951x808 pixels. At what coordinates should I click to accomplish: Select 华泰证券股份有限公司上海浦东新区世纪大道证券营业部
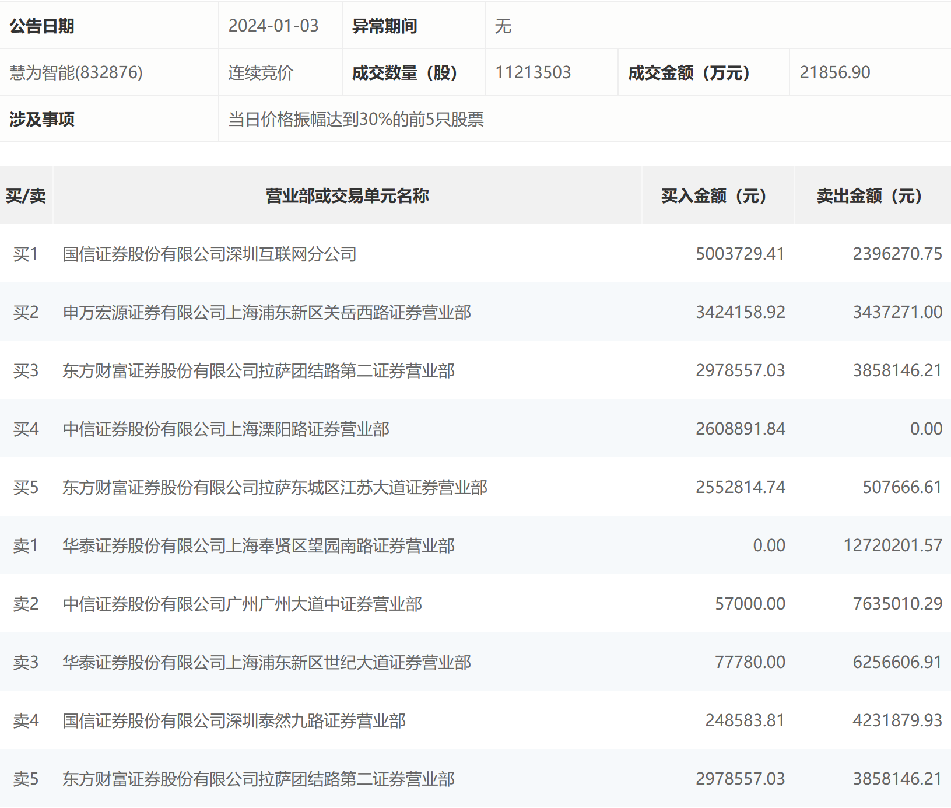[x=266, y=662]
